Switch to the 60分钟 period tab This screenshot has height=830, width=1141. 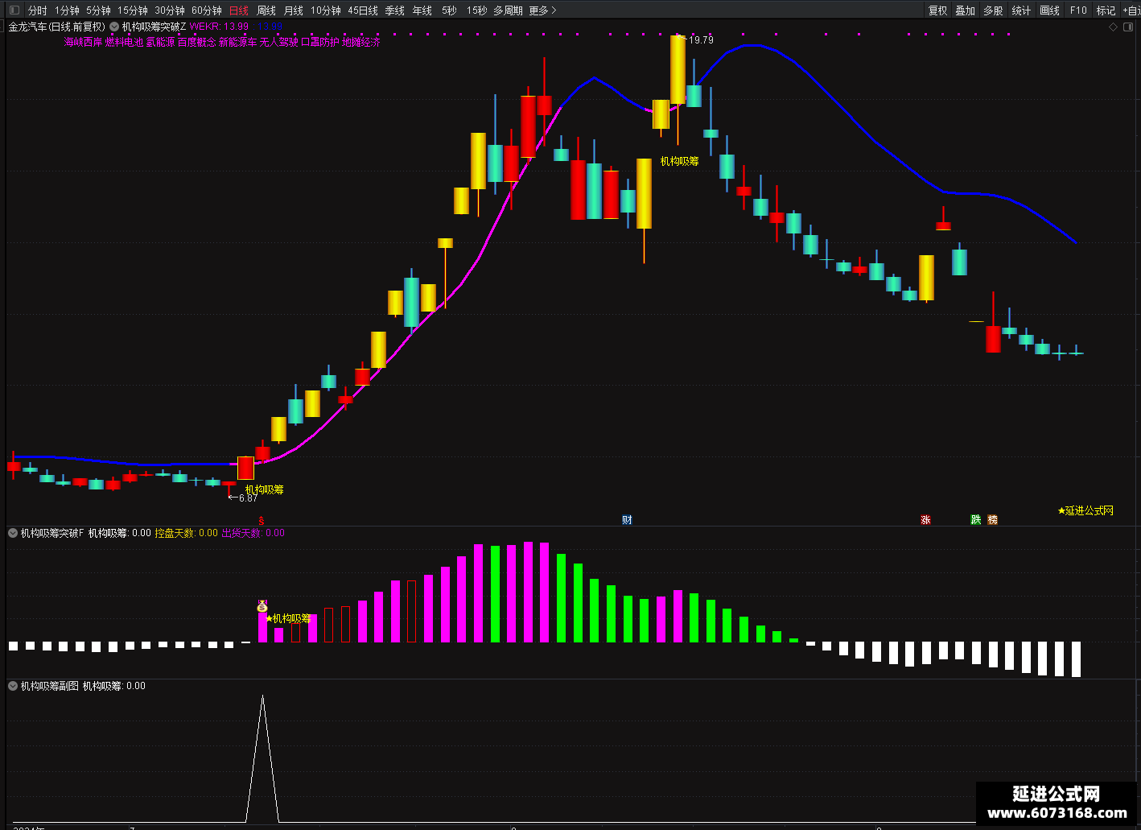pos(207,10)
